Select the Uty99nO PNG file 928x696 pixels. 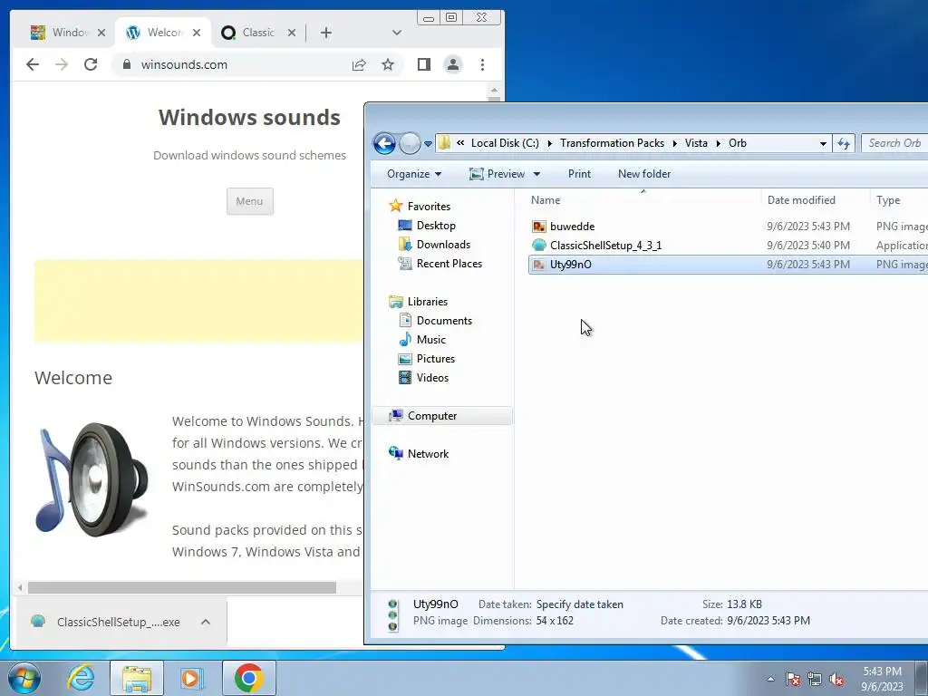728,265
